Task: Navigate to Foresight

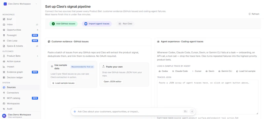Action: [x=20, y=35]
